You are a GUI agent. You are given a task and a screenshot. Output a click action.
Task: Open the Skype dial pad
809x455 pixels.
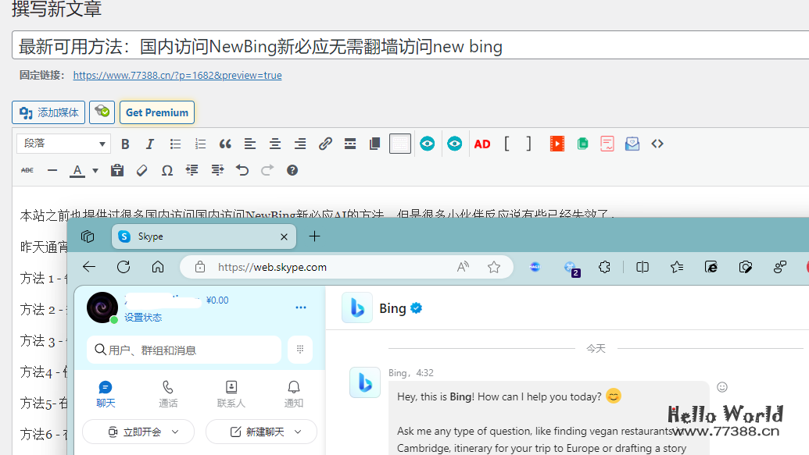coord(300,350)
